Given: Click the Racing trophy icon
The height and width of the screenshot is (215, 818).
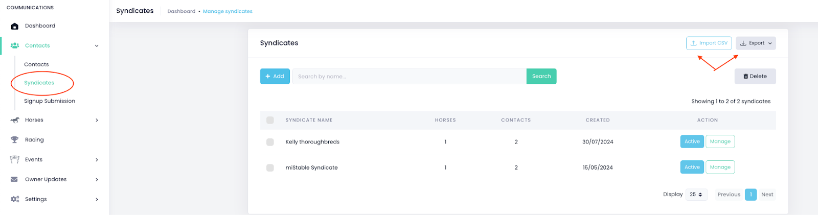Looking at the screenshot, I should pos(15,140).
